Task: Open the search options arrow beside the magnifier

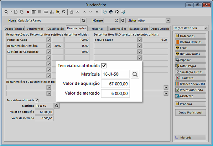Action: coord(11,12)
